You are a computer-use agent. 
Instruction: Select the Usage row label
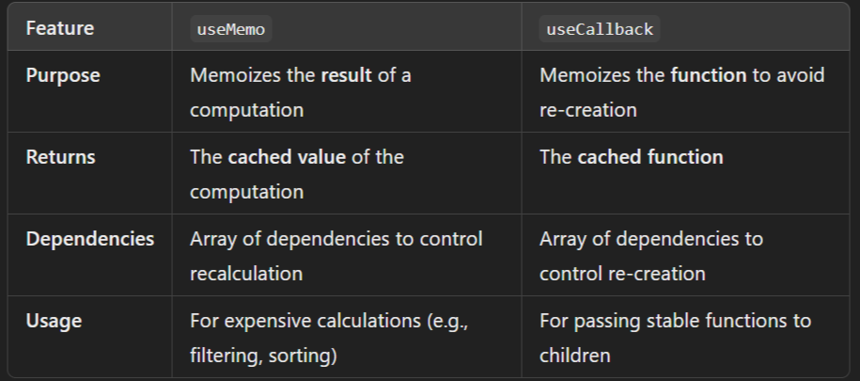click(x=54, y=321)
